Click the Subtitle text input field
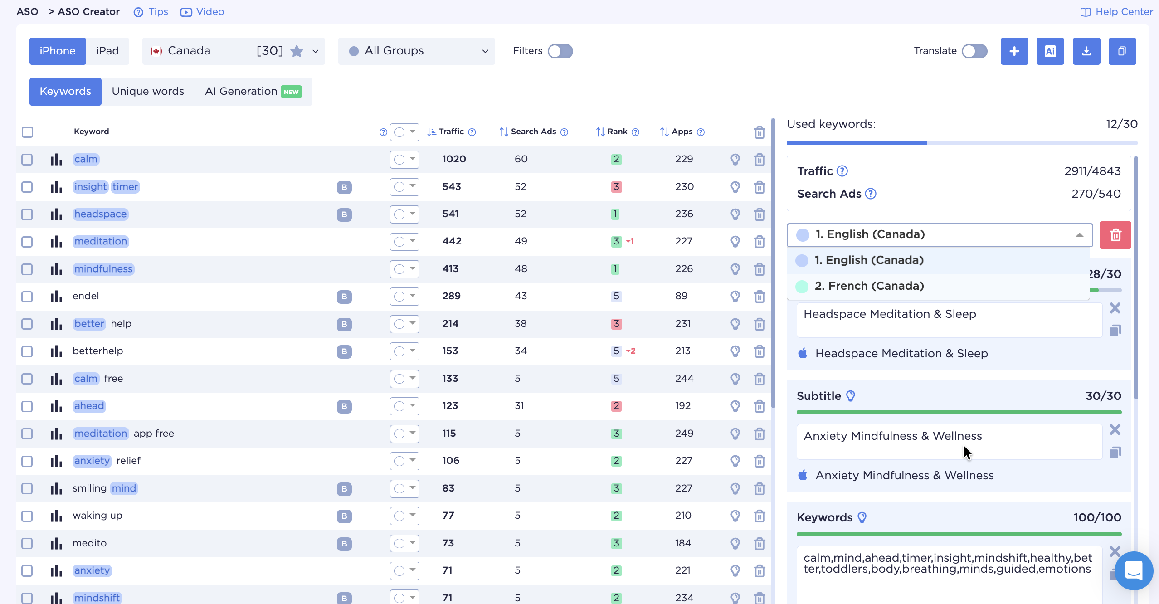This screenshot has height=604, width=1159. pyautogui.click(x=949, y=441)
